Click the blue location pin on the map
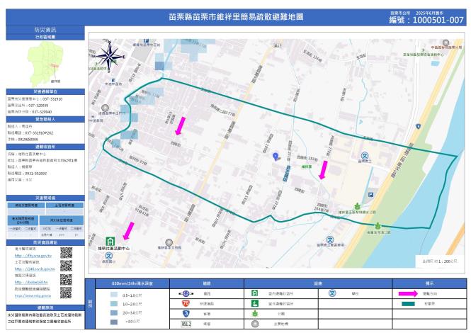Screen dimensions: 471x333 coord(276,156)
